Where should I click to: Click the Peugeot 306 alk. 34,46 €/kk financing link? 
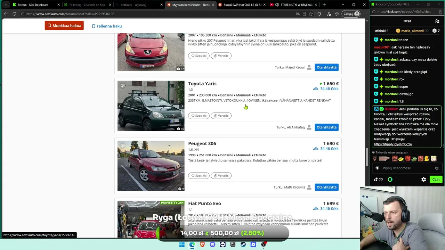[326, 149]
